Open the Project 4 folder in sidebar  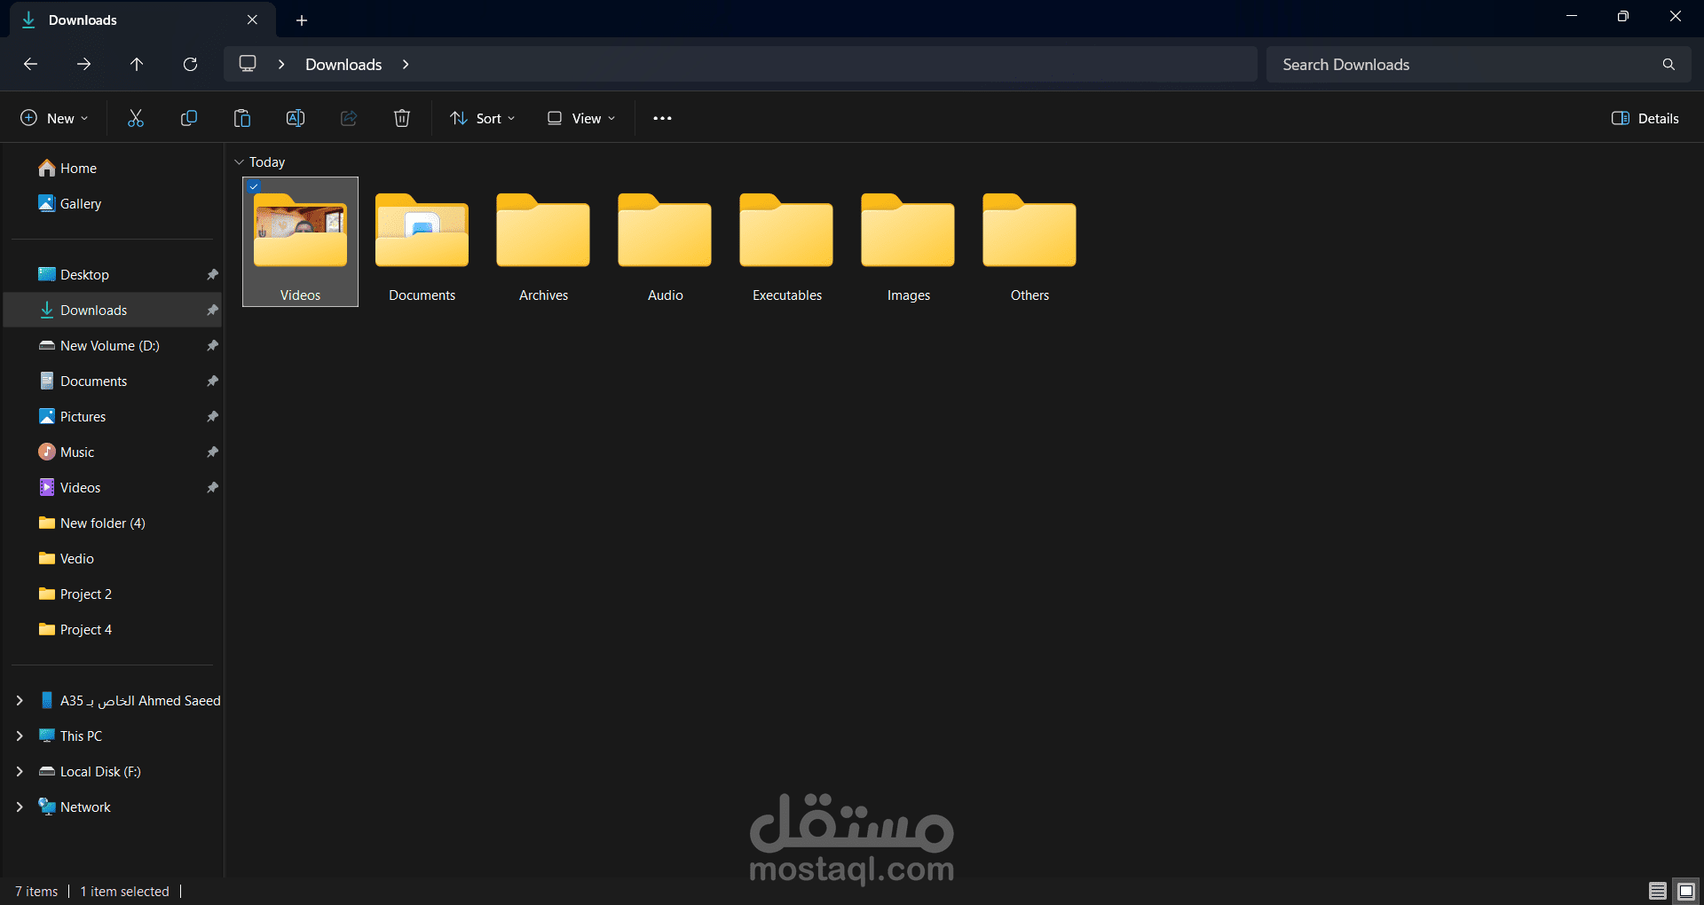pyautogui.click(x=84, y=629)
